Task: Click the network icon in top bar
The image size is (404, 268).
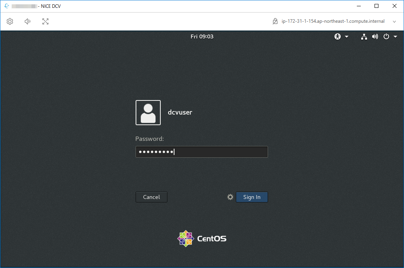Action: pyautogui.click(x=364, y=36)
